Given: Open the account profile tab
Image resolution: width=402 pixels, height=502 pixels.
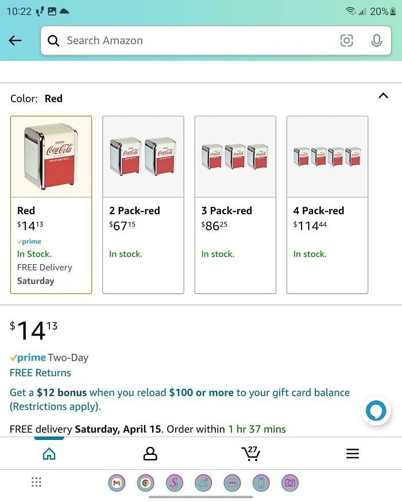Looking at the screenshot, I should pyautogui.click(x=150, y=454).
